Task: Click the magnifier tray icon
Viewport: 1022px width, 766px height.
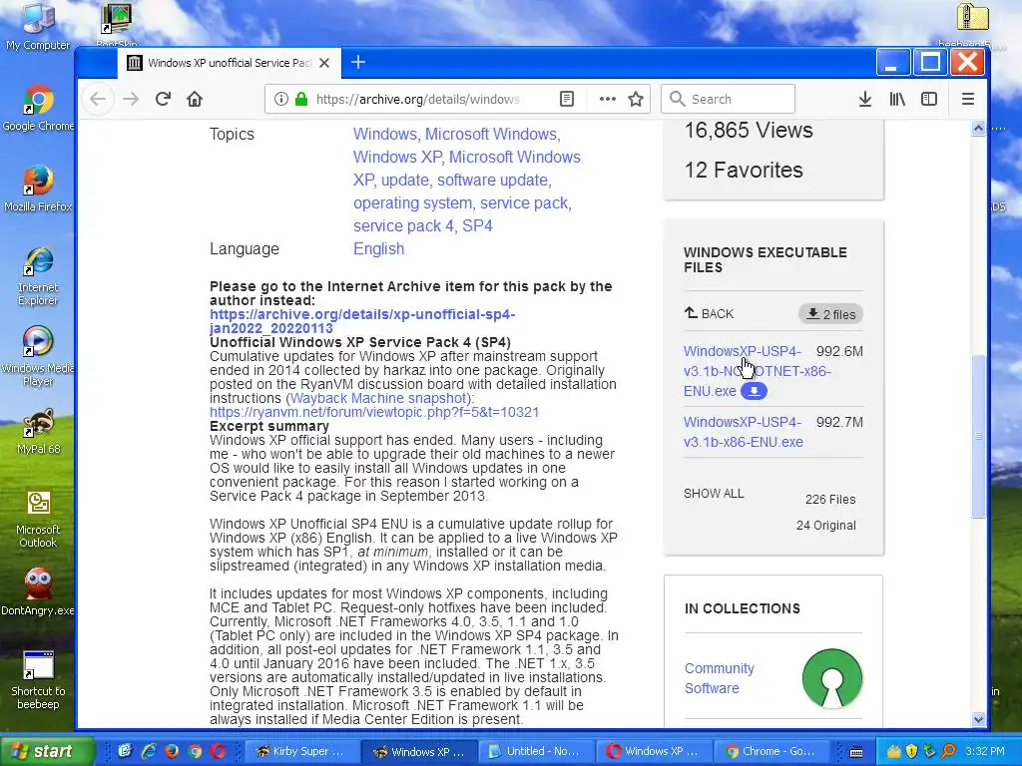Action: [948, 751]
